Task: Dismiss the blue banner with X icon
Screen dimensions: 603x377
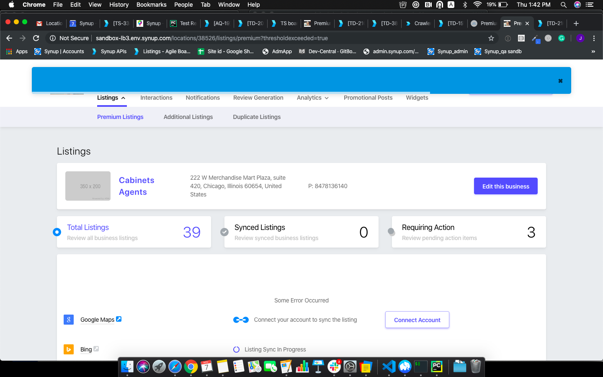Action: (560, 81)
